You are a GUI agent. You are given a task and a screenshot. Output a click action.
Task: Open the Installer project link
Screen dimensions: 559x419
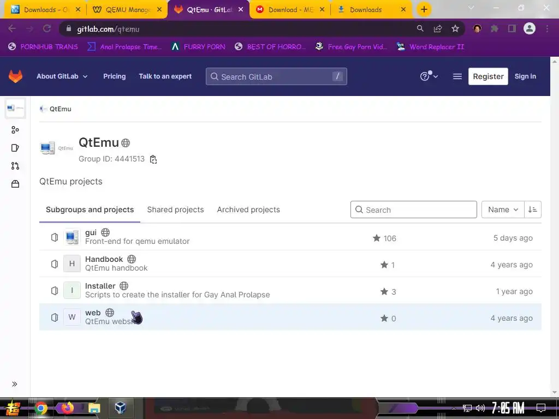100,286
